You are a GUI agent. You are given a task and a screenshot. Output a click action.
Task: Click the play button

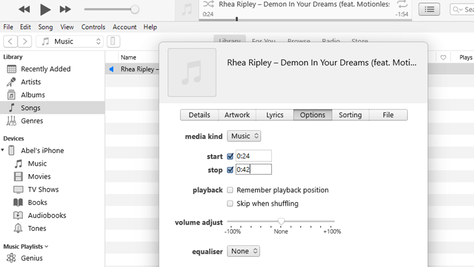(x=45, y=9)
